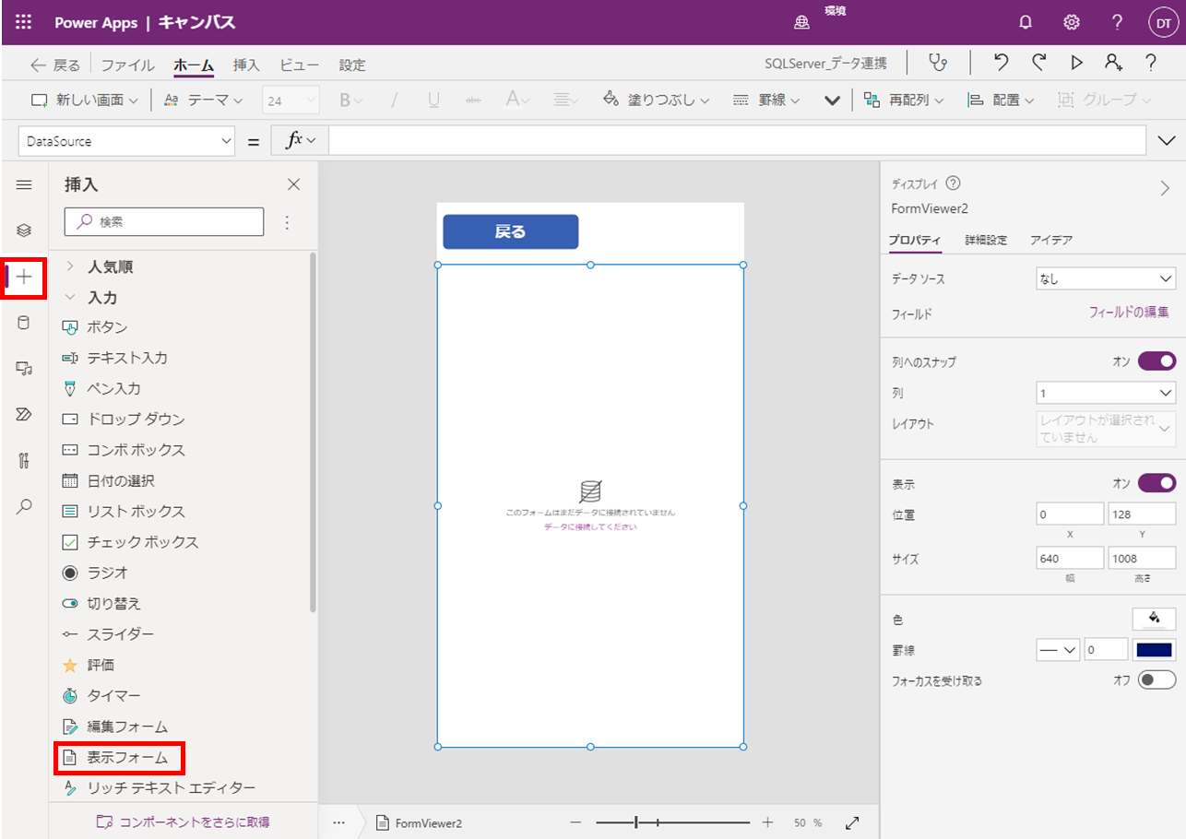Fit canvas to window with expand icon
The width and height of the screenshot is (1186, 839).
tap(853, 822)
